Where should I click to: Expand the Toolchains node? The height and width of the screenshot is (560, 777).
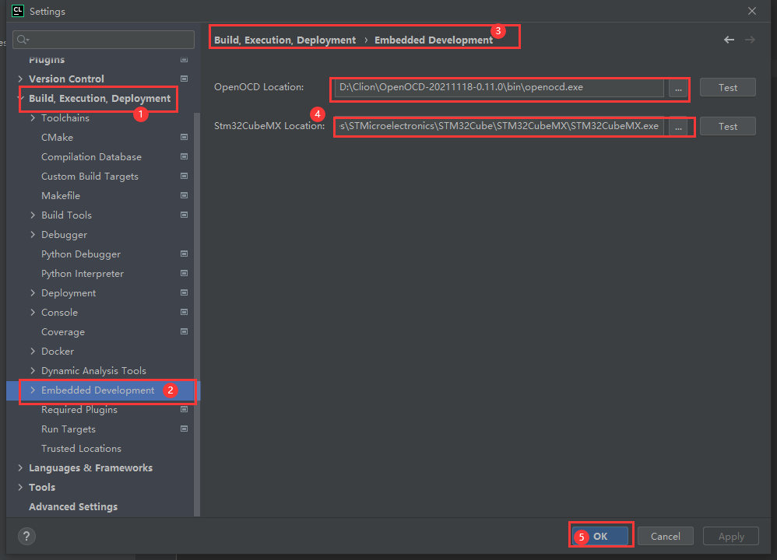tap(33, 118)
